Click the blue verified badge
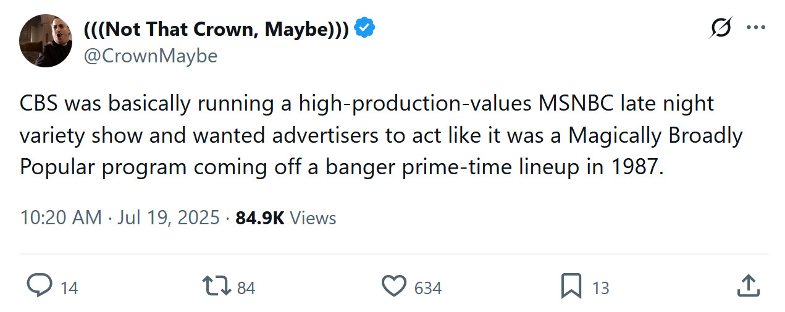 point(366,28)
